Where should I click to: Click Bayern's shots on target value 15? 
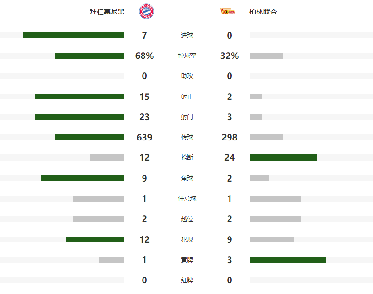click(144, 97)
